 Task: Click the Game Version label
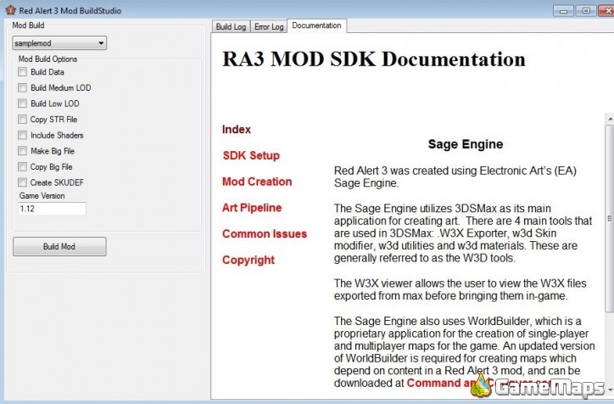(42, 195)
